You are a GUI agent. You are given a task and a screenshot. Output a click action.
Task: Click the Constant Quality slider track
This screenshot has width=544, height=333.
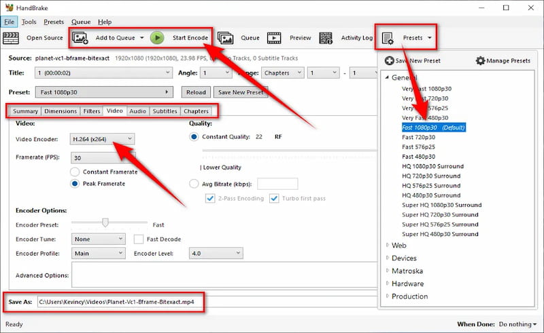coord(289,151)
